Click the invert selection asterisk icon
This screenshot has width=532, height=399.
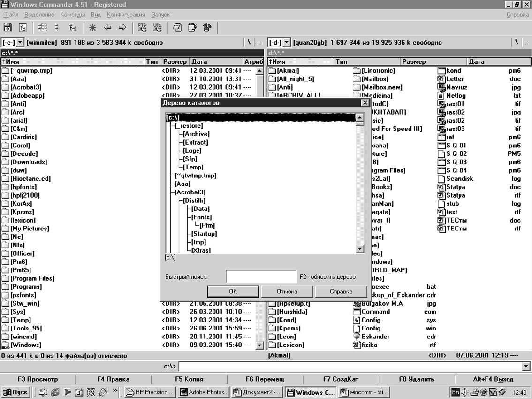(92, 28)
